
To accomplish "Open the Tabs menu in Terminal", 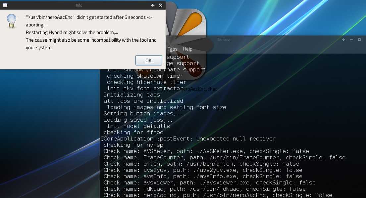I will [x=172, y=49].
